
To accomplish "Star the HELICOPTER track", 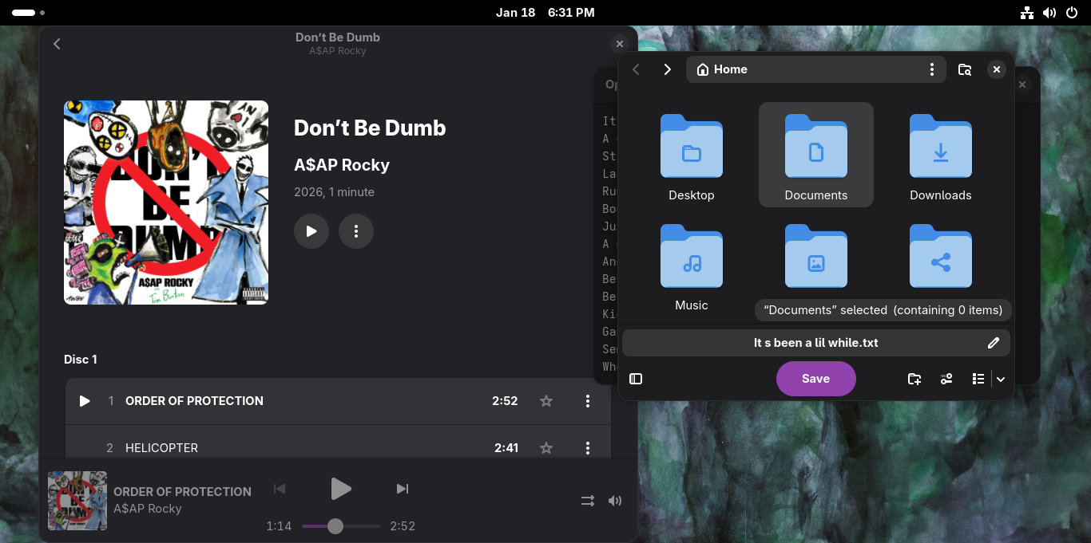I will coord(546,448).
